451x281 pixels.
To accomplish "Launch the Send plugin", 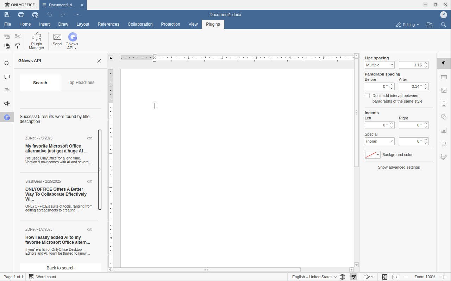I will [57, 39].
